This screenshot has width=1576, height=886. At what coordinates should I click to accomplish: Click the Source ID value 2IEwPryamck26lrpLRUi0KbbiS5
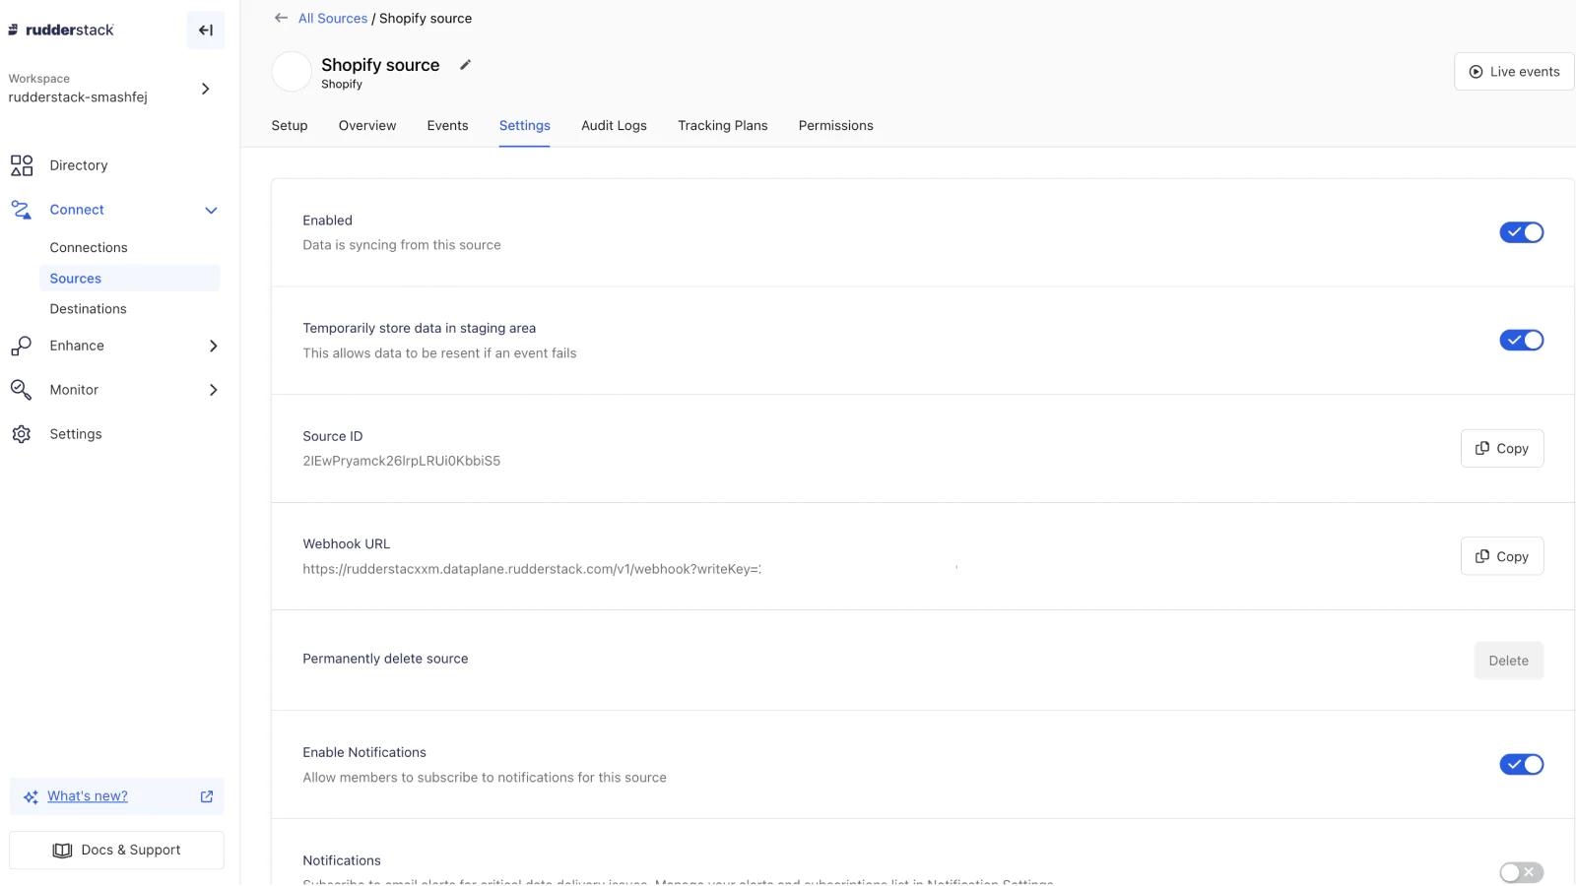coord(402,461)
